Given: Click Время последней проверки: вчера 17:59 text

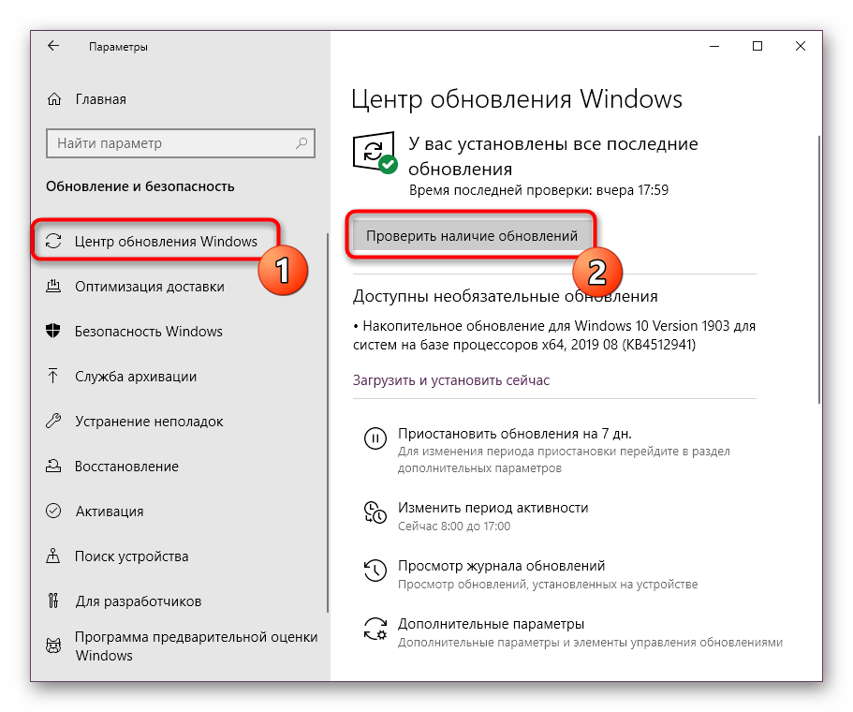Looking at the screenshot, I should pos(538,190).
